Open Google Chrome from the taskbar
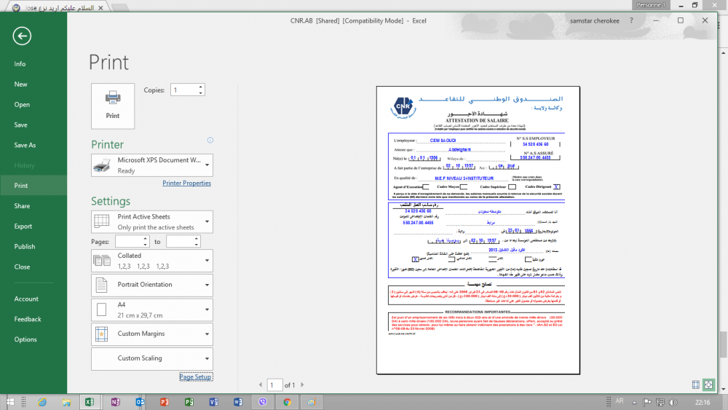The image size is (728, 410). [288, 402]
